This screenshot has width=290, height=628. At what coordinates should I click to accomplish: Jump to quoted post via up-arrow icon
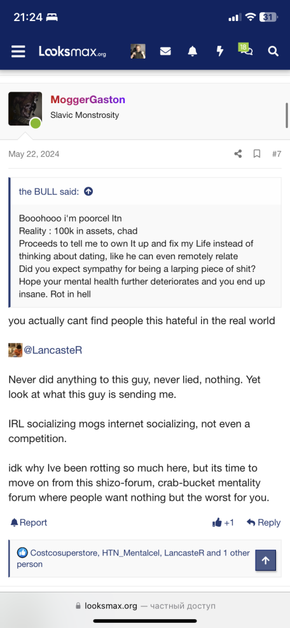click(x=88, y=192)
